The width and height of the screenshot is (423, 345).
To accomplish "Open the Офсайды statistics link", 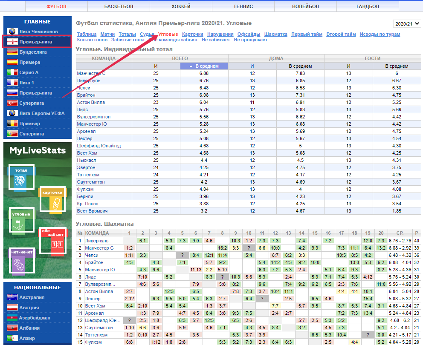I will coord(249,34).
